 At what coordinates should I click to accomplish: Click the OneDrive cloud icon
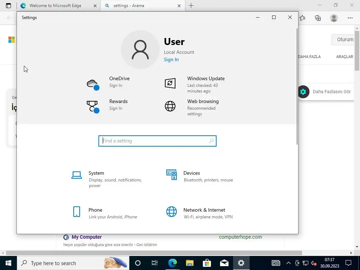[x=93, y=85]
